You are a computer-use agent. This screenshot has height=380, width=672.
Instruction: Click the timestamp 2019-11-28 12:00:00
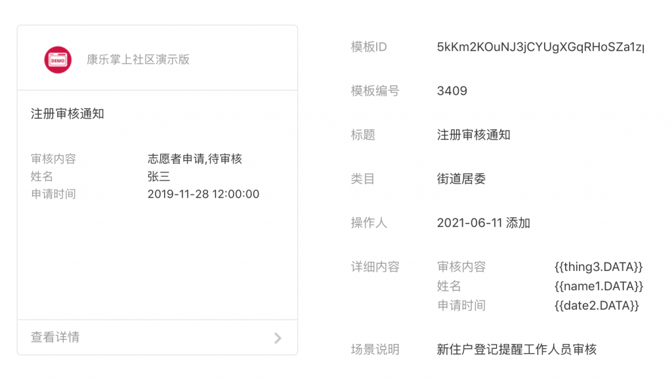tap(203, 194)
